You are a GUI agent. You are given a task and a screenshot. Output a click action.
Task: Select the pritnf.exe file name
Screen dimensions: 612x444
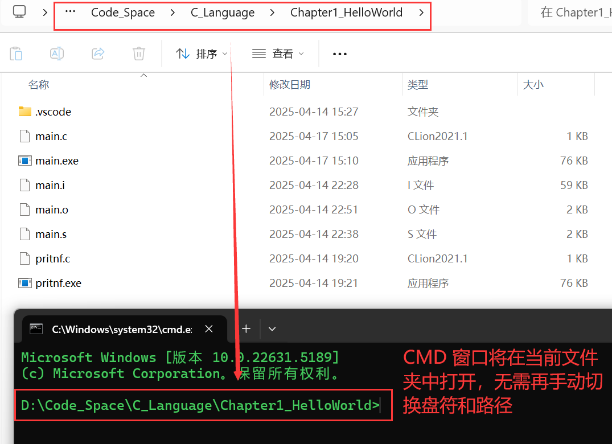59,283
